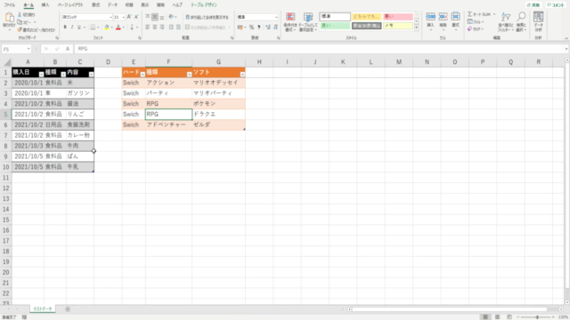570x320 pixels.
Task: Click the red font color A icon
Action: (118, 28)
